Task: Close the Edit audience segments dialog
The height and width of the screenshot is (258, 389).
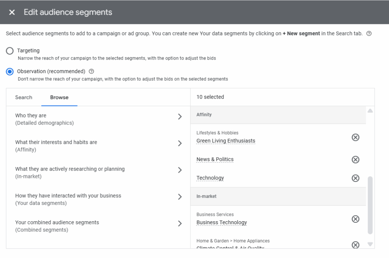Action: pyautogui.click(x=11, y=12)
